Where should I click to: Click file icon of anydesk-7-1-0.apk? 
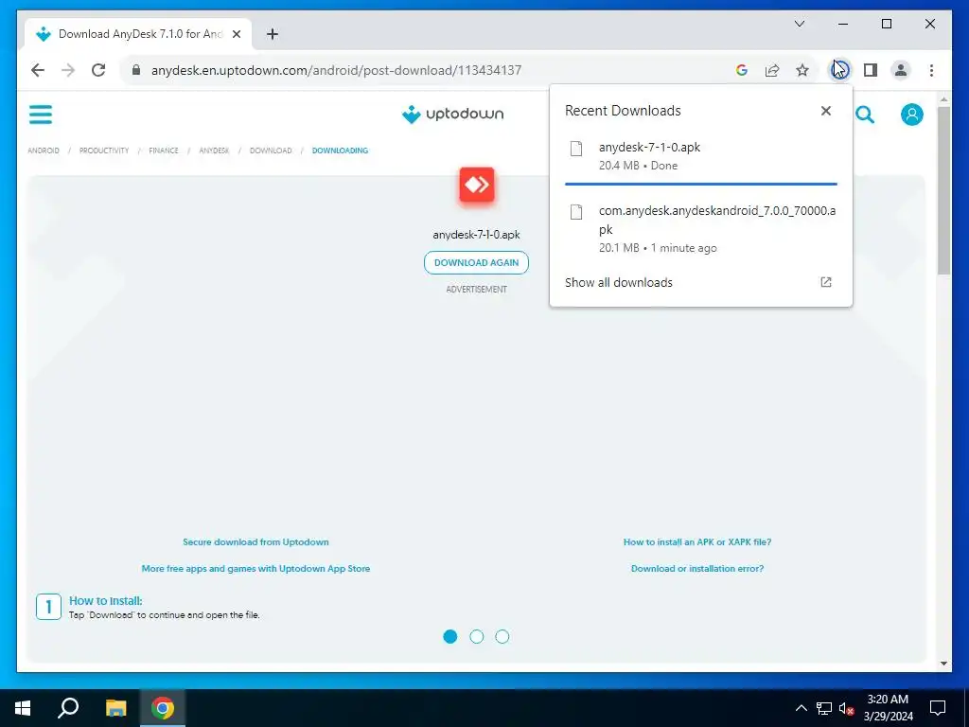[576, 149]
